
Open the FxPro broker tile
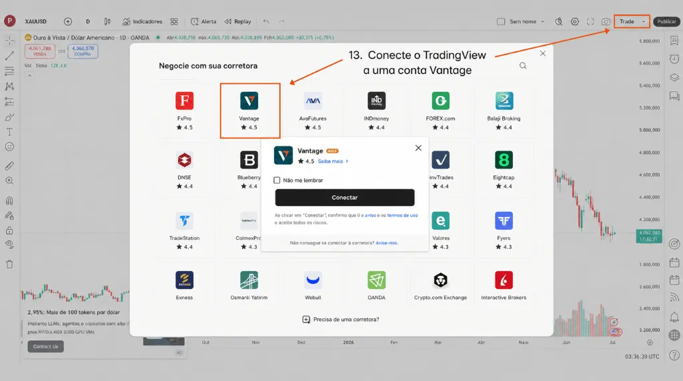pyautogui.click(x=184, y=111)
